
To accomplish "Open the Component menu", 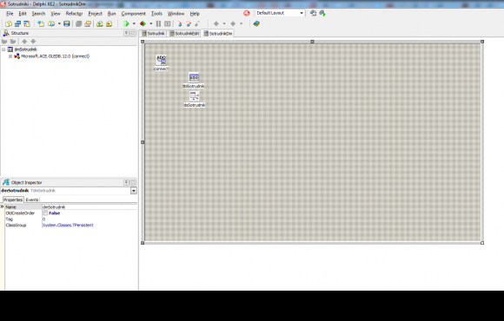I will tap(134, 14).
